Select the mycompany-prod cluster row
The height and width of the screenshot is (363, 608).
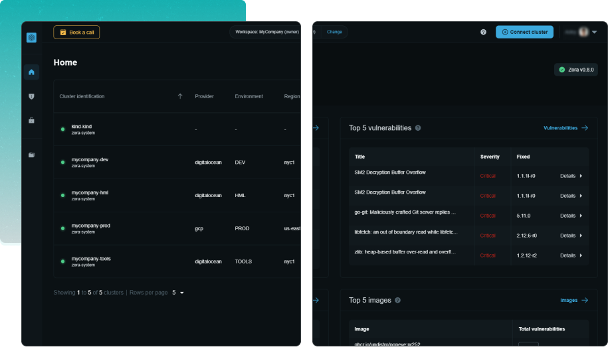pyautogui.click(x=91, y=228)
